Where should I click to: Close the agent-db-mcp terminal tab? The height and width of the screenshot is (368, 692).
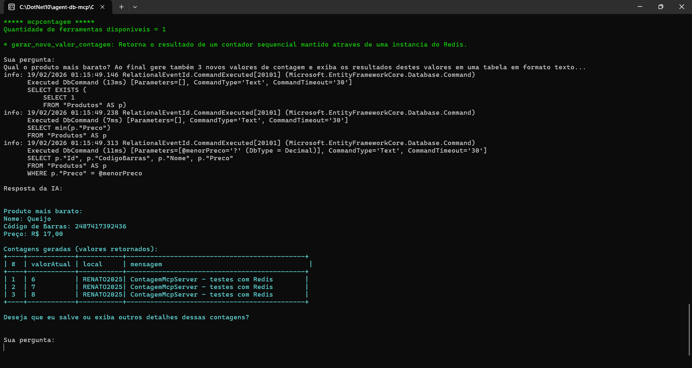tap(102, 7)
